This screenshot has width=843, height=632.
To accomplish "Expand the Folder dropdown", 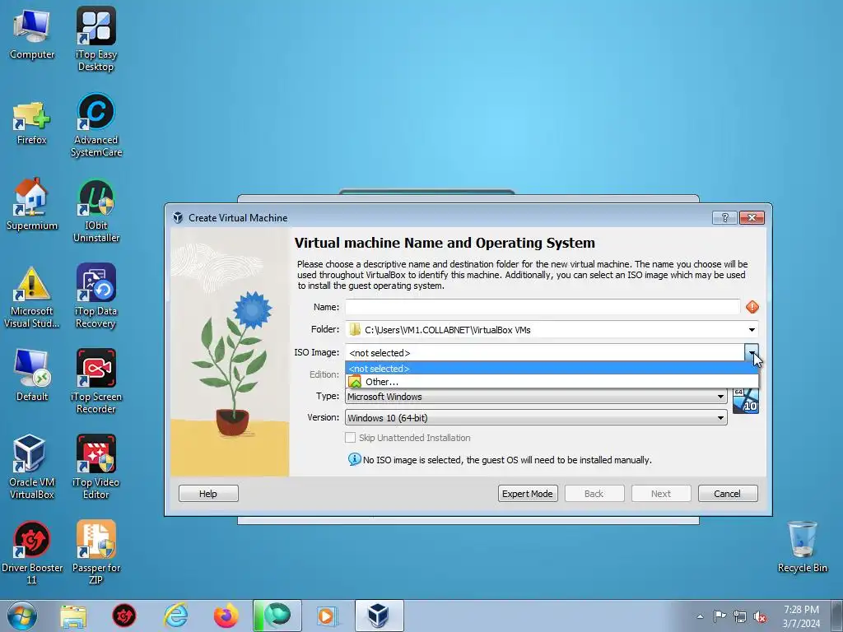I will point(752,329).
